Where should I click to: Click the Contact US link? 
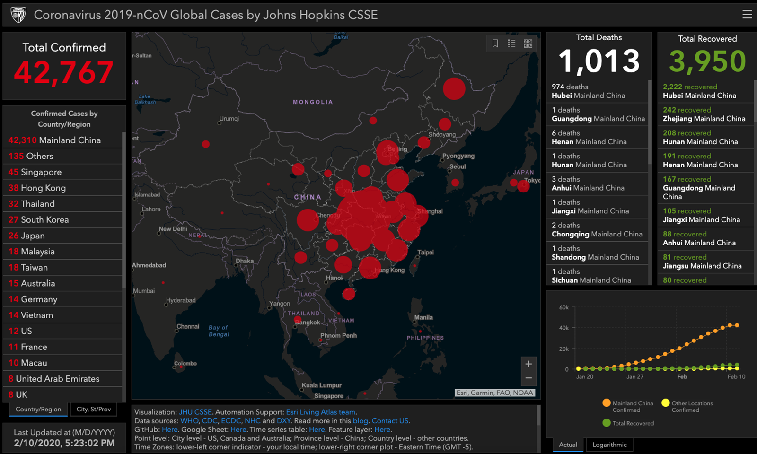pyautogui.click(x=390, y=420)
